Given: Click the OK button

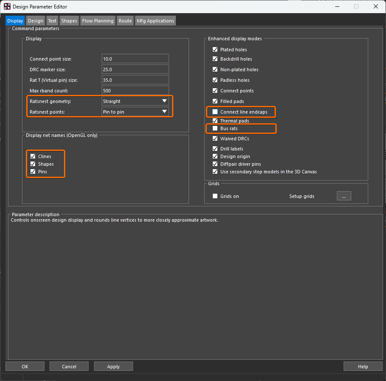Looking at the screenshot, I should [x=25, y=367].
